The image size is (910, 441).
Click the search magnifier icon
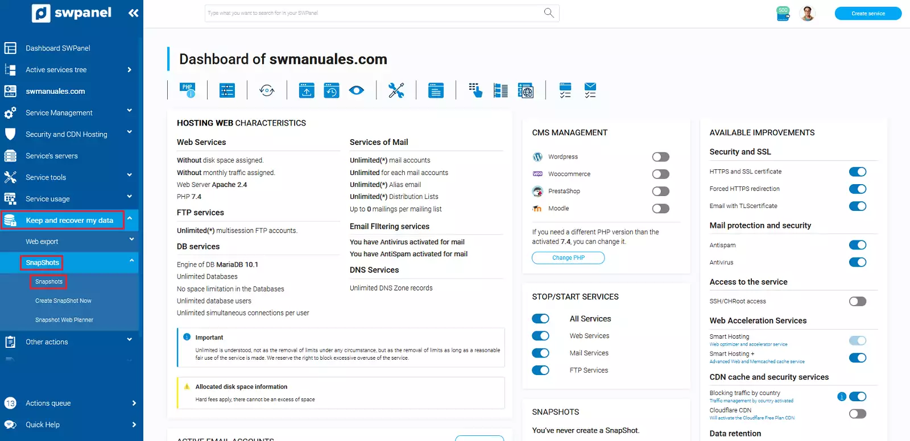coord(548,13)
